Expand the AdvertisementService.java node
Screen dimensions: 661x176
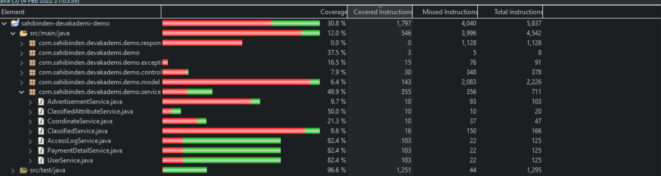30,102
